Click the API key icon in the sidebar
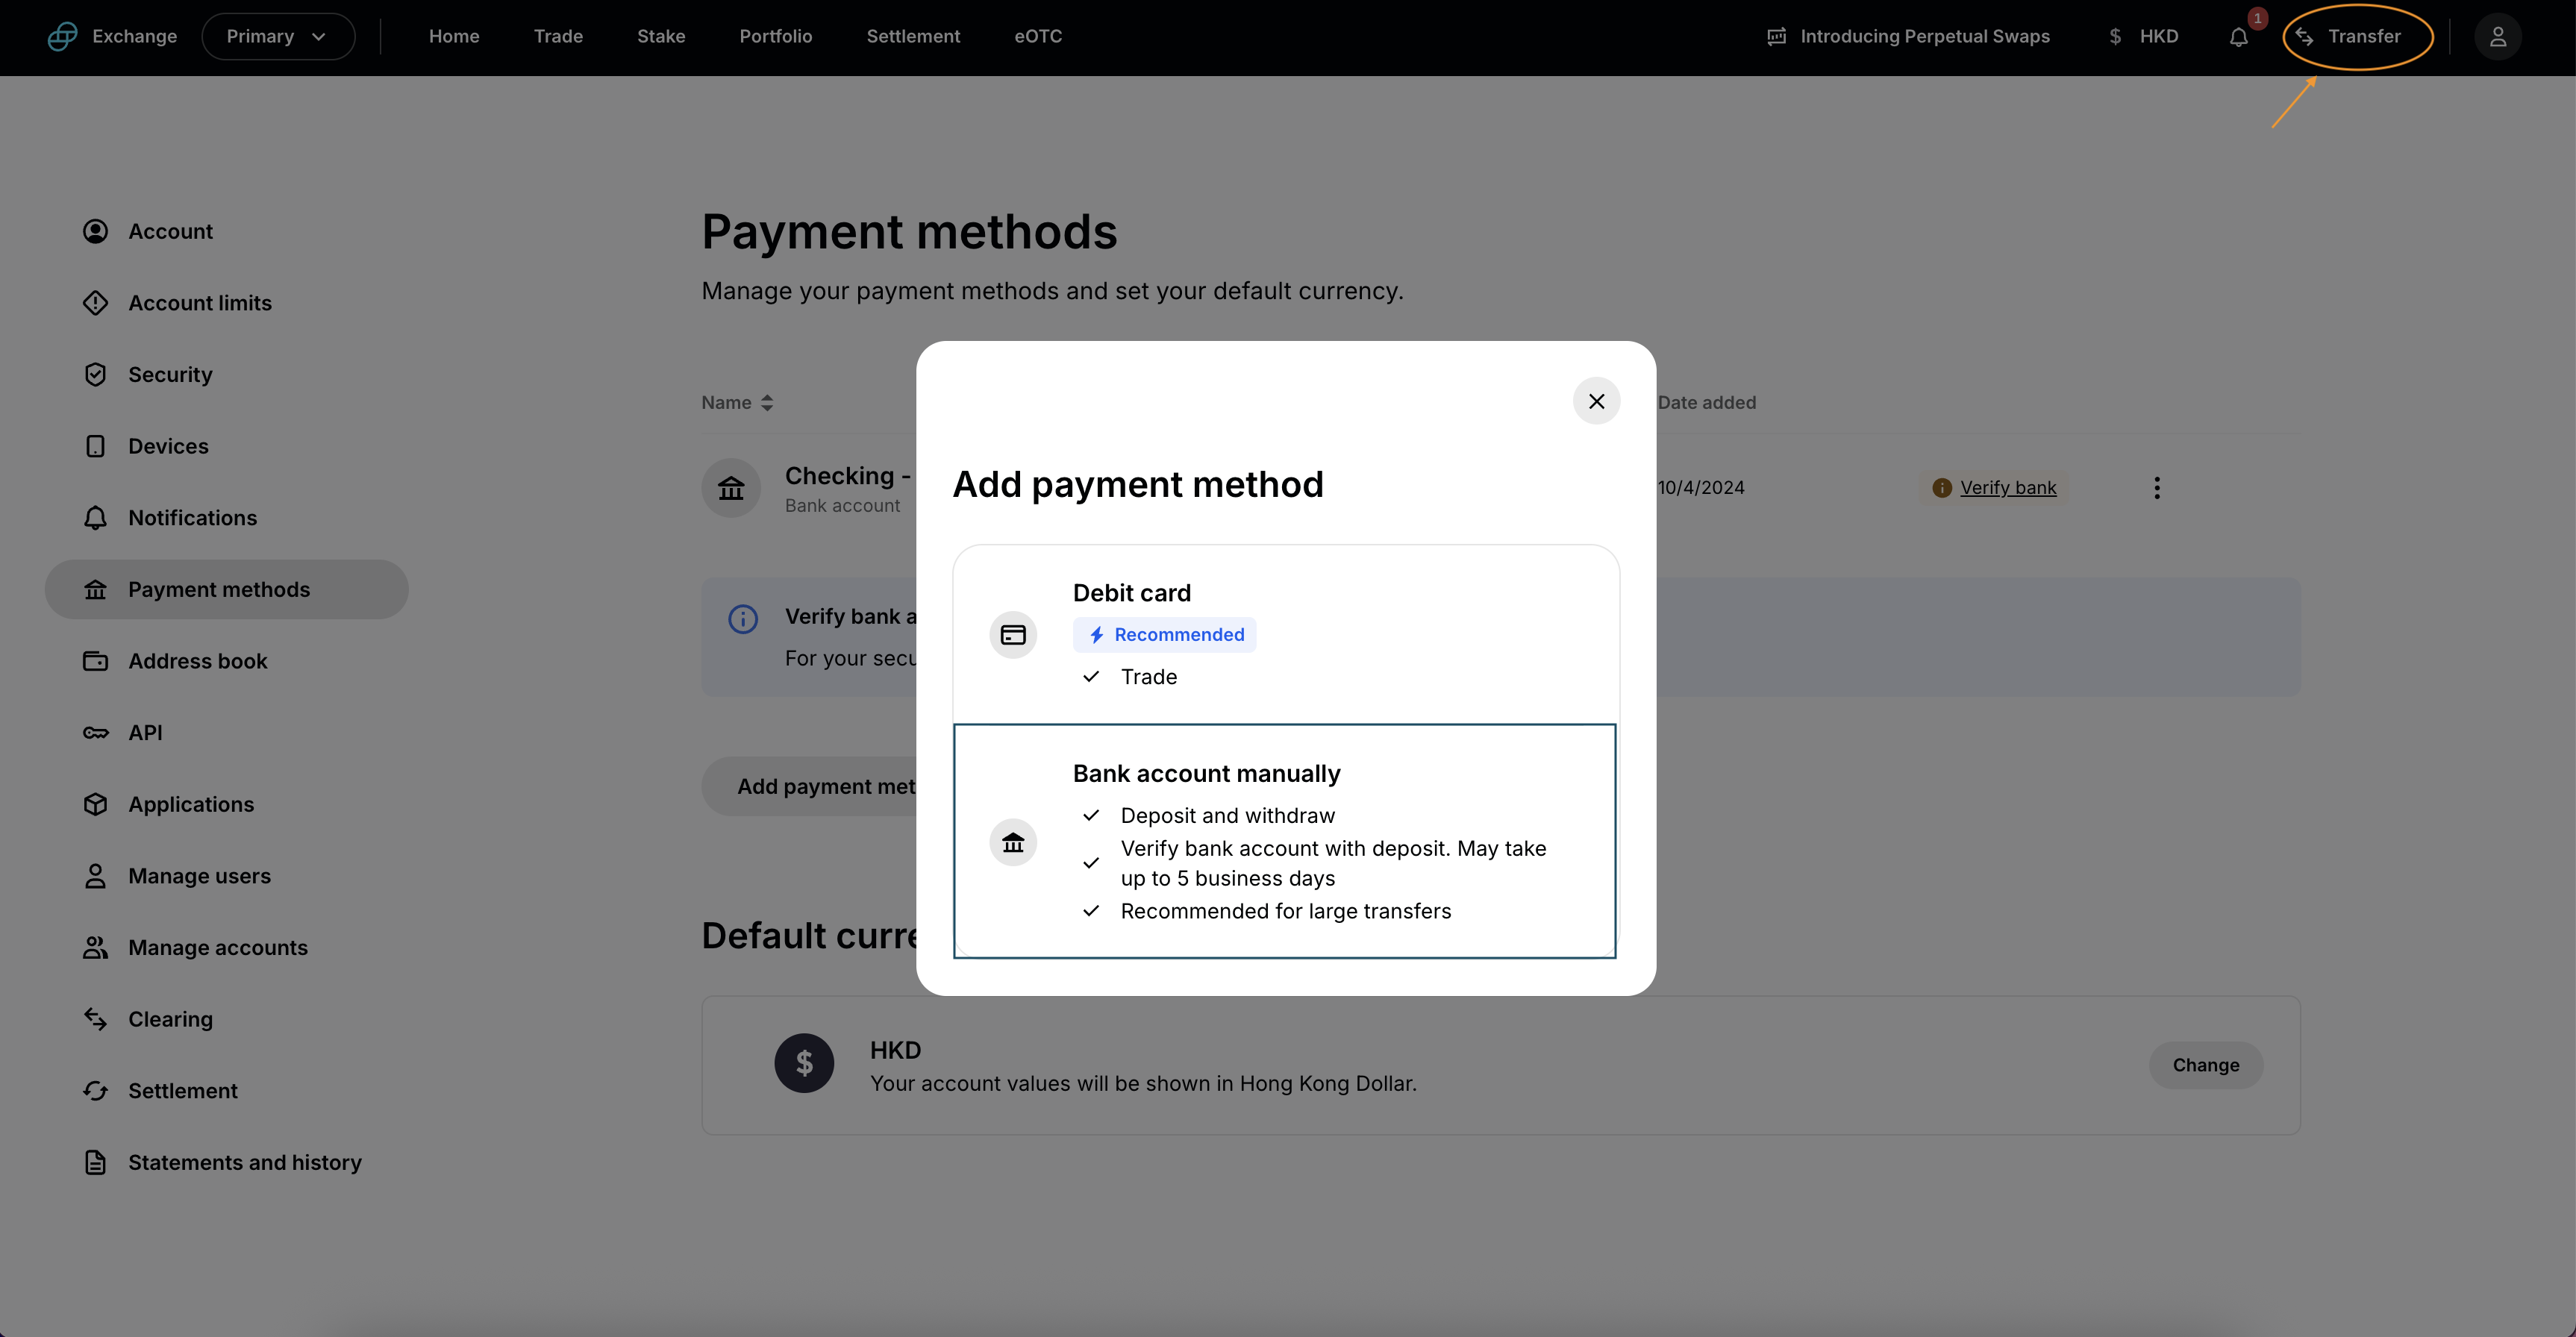The height and width of the screenshot is (1337, 2576). tap(95, 733)
